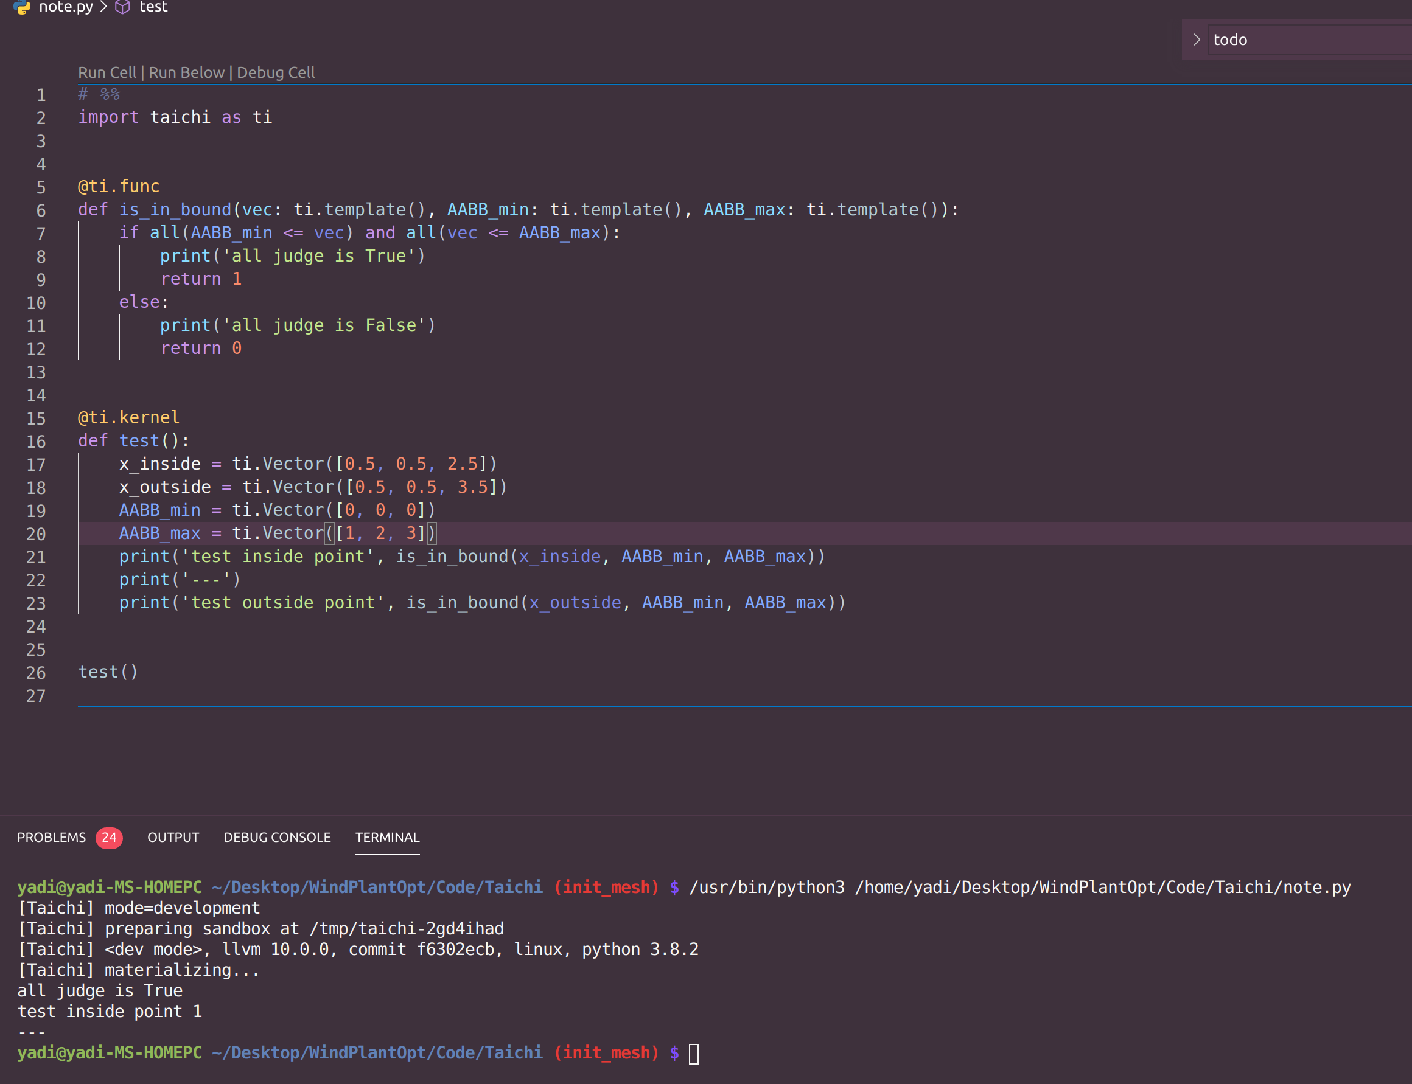Start debugging with Debug Cell link
1412x1084 pixels.
(276, 72)
